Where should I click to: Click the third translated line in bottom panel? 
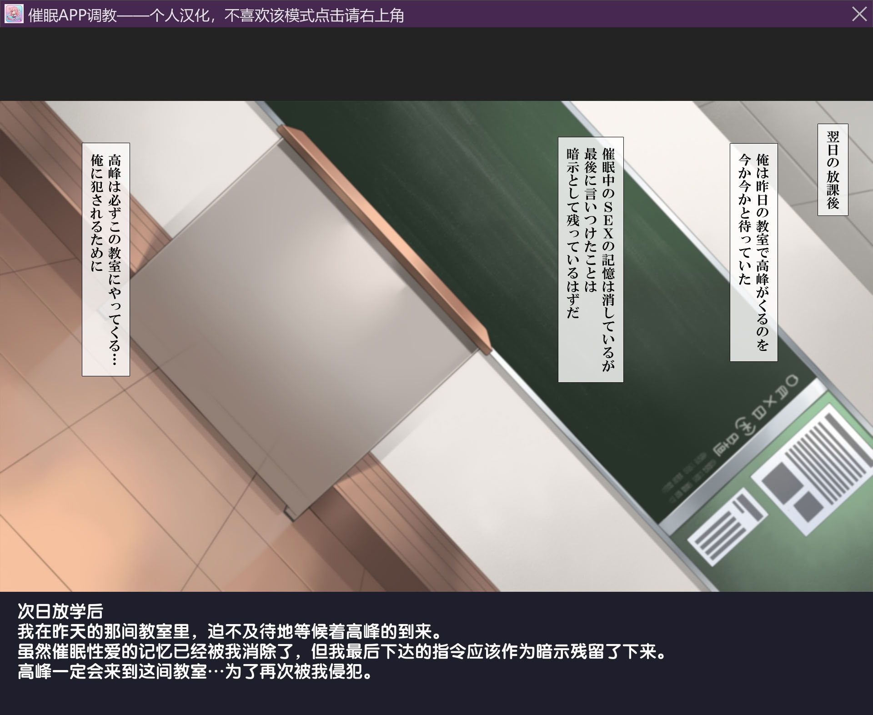(342, 652)
